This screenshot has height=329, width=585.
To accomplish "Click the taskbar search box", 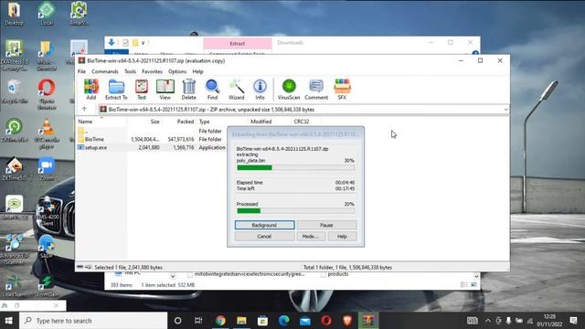I will [93, 321].
